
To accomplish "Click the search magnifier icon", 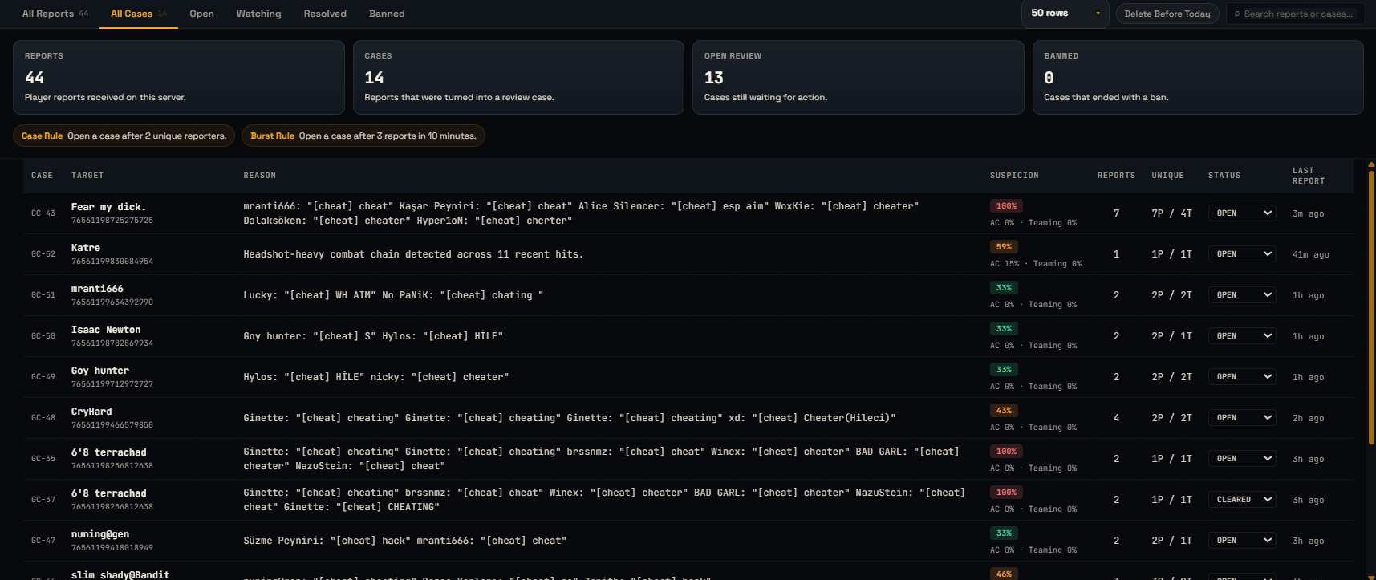I will (1237, 14).
